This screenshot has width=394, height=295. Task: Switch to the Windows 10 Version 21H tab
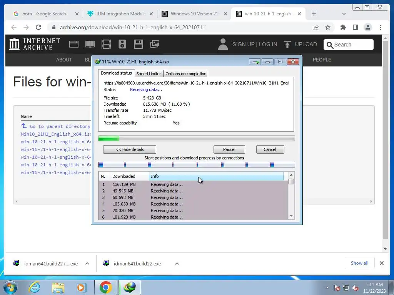click(x=195, y=14)
